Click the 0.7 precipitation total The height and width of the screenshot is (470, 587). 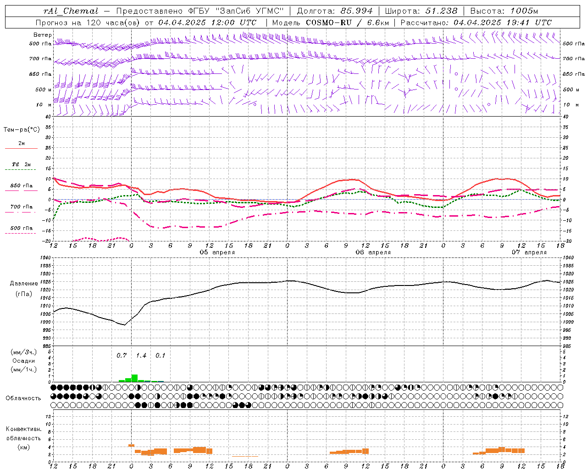[x=122, y=356]
